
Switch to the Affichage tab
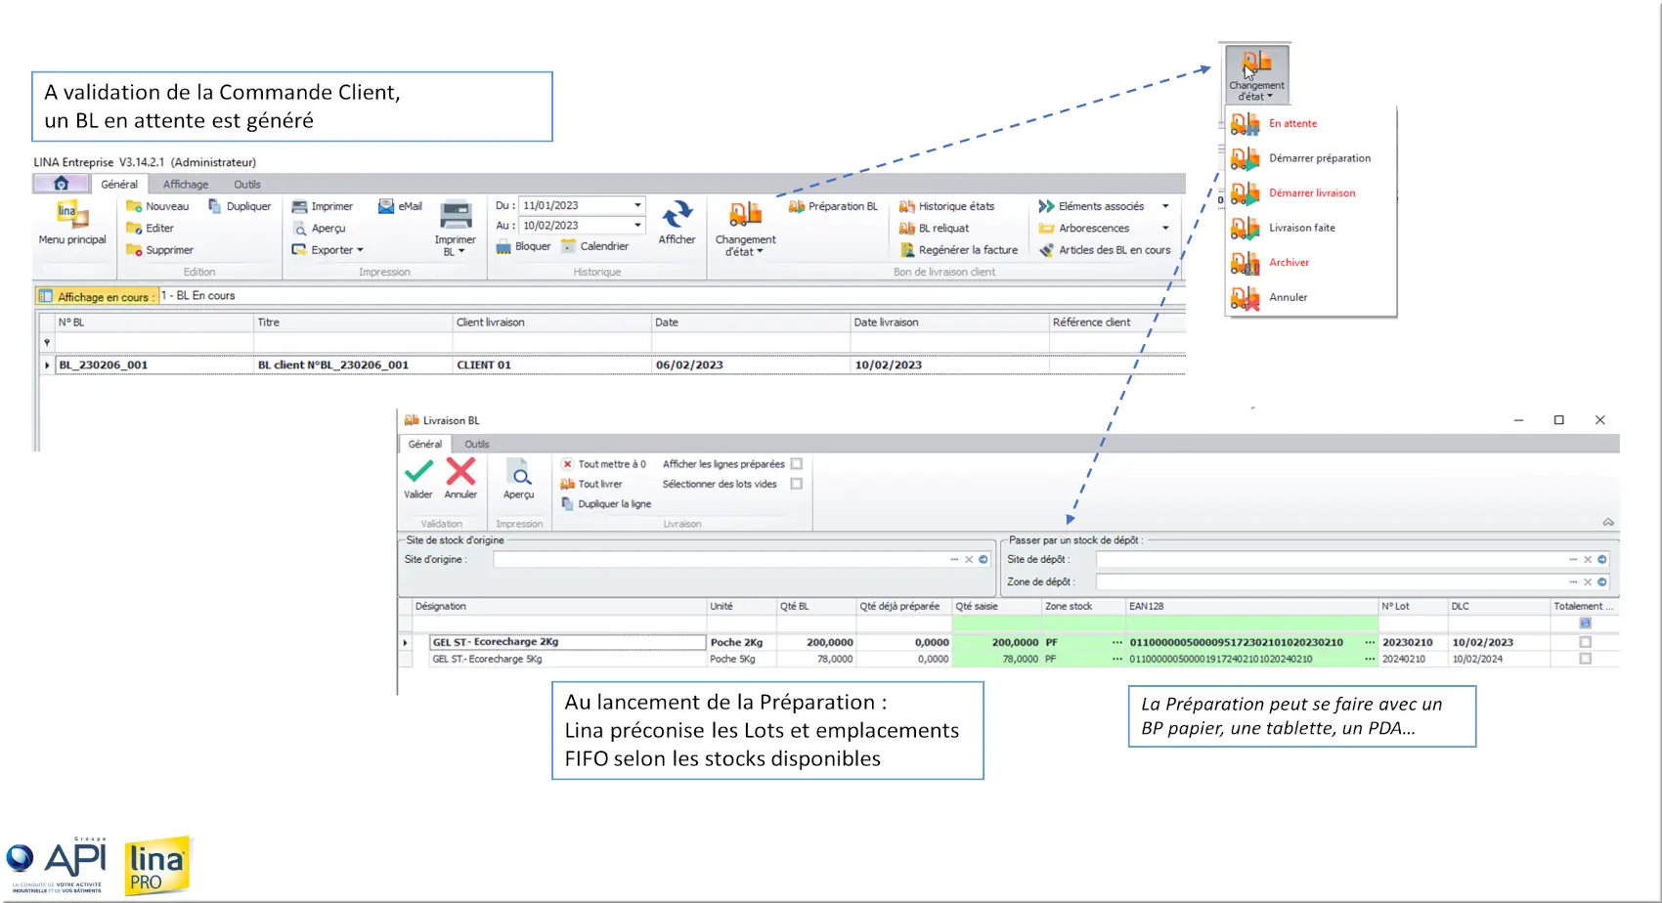pyautogui.click(x=186, y=184)
